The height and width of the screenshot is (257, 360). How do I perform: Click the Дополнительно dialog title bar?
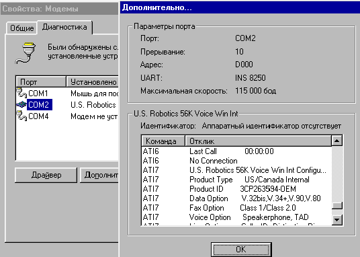(x=240, y=7)
